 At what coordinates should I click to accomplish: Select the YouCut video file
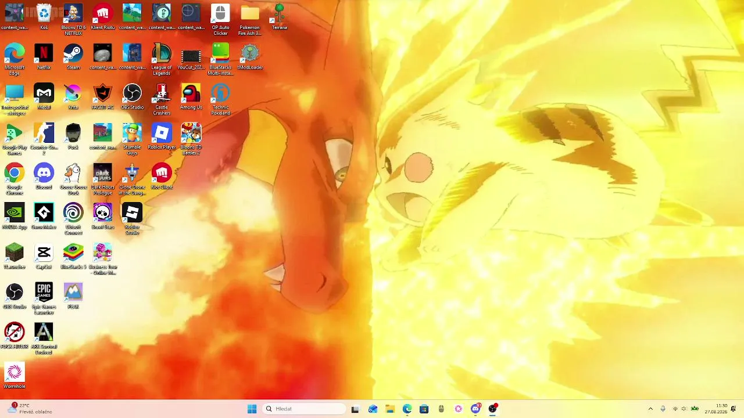(x=191, y=57)
